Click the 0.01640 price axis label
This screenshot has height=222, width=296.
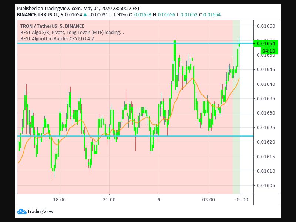pos(266,84)
